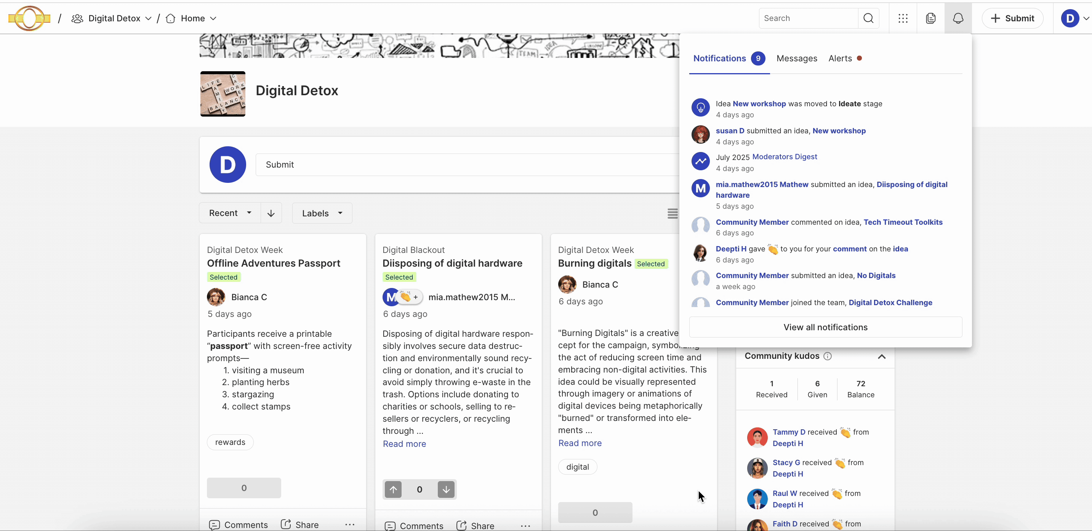Screen dimensions: 1092x531
Task: Open the apps grid icon
Action: [903, 18]
